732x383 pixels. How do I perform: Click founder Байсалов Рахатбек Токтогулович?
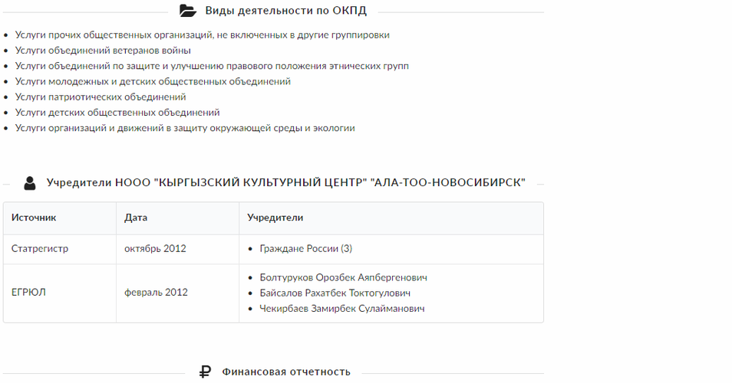(335, 293)
